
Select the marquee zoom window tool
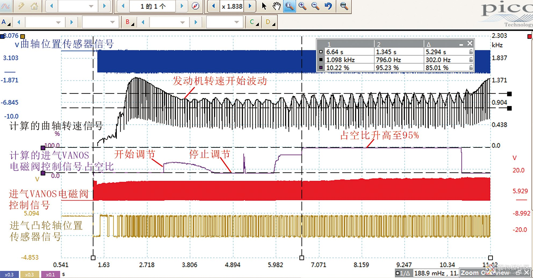(289, 6)
